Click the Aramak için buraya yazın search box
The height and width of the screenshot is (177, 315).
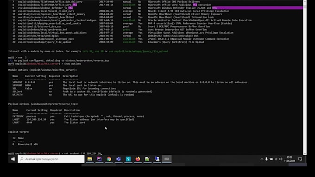point(51,159)
